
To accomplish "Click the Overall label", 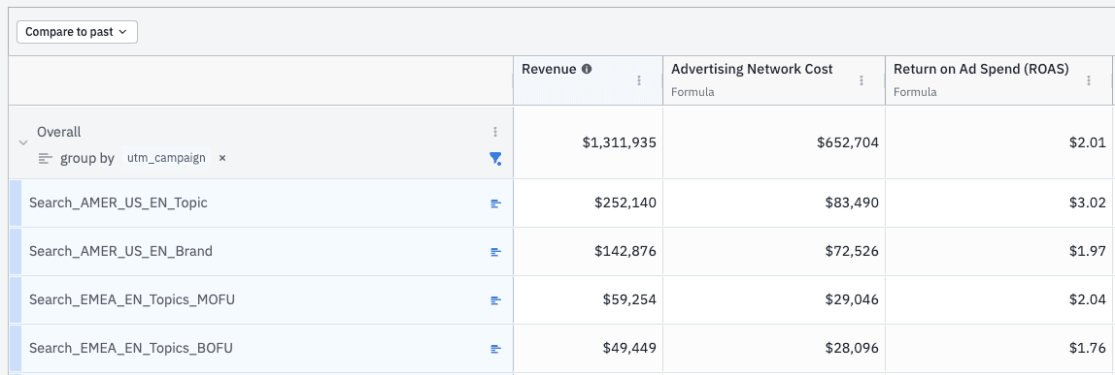I will tap(59, 132).
